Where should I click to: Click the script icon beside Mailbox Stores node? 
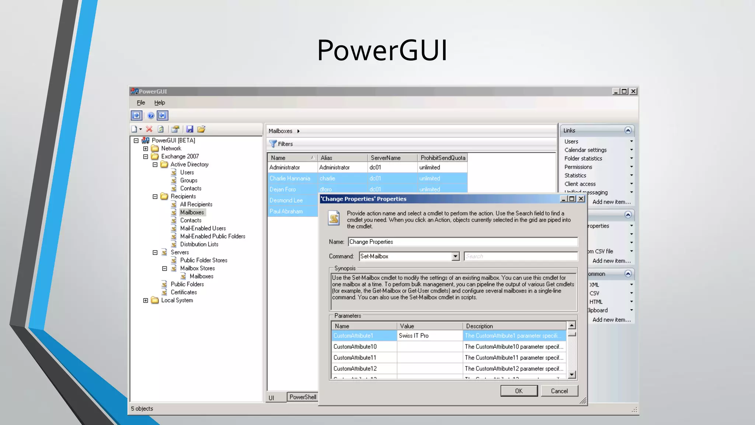pyautogui.click(x=174, y=268)
